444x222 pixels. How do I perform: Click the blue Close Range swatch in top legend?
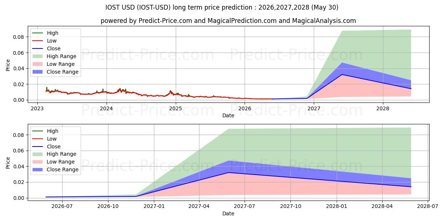[38, 72]
